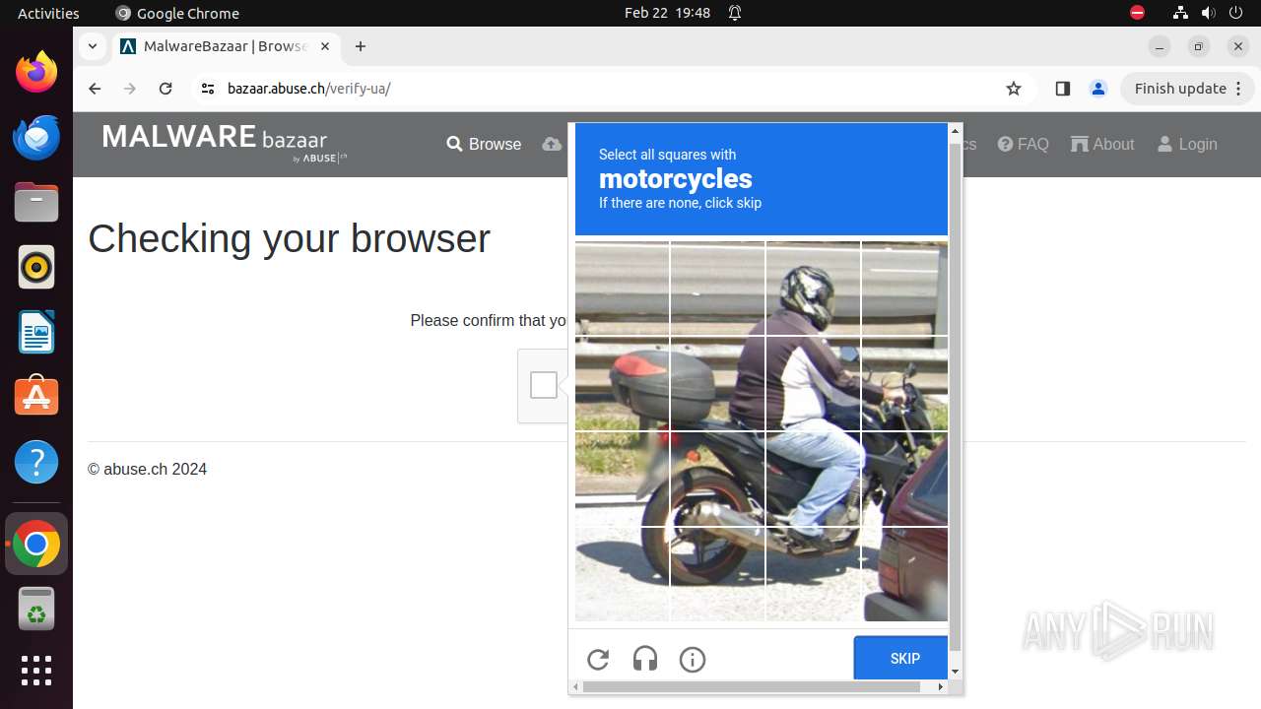Select the MalwareBazaar browser tab

[225, 46]
